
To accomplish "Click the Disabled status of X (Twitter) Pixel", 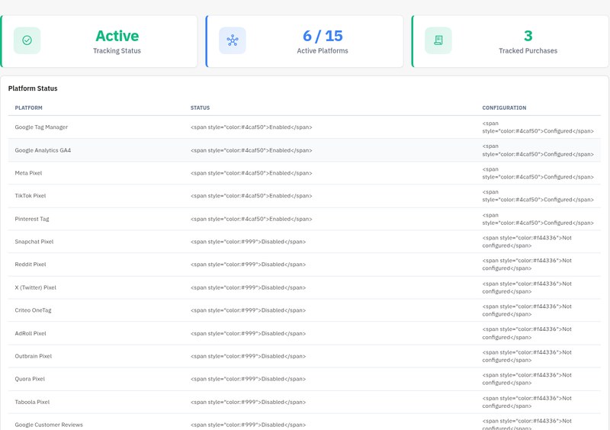I will click(249, 287).
